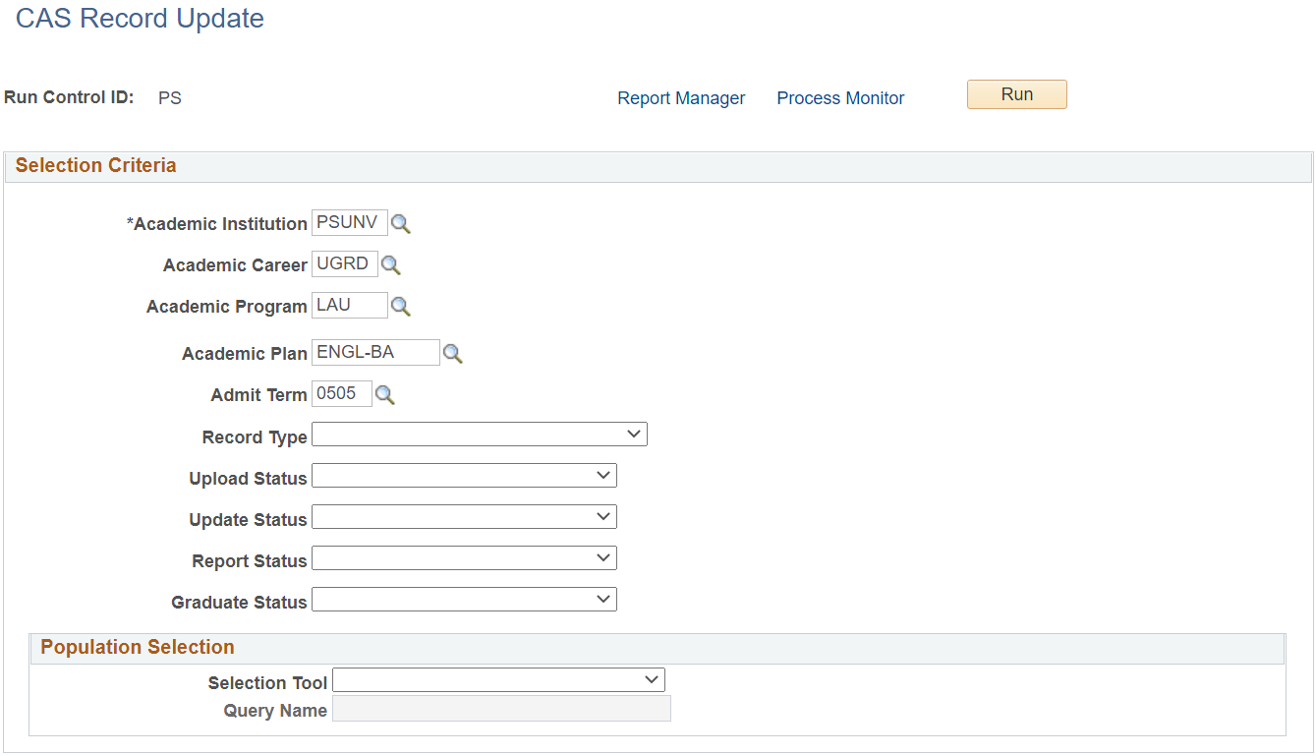
Task: Open the Process Monitor link
Action: coord(840,98)
